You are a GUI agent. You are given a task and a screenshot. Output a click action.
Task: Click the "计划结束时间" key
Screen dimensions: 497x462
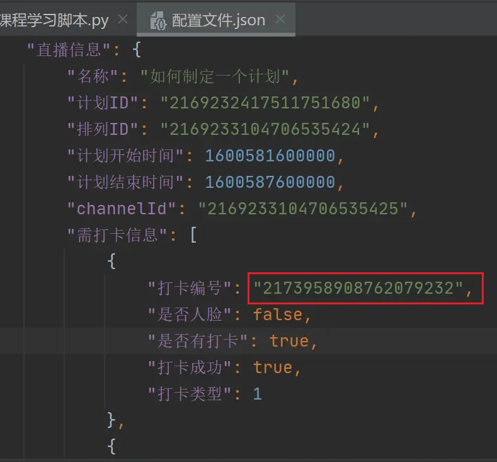[x=125, y=182]
